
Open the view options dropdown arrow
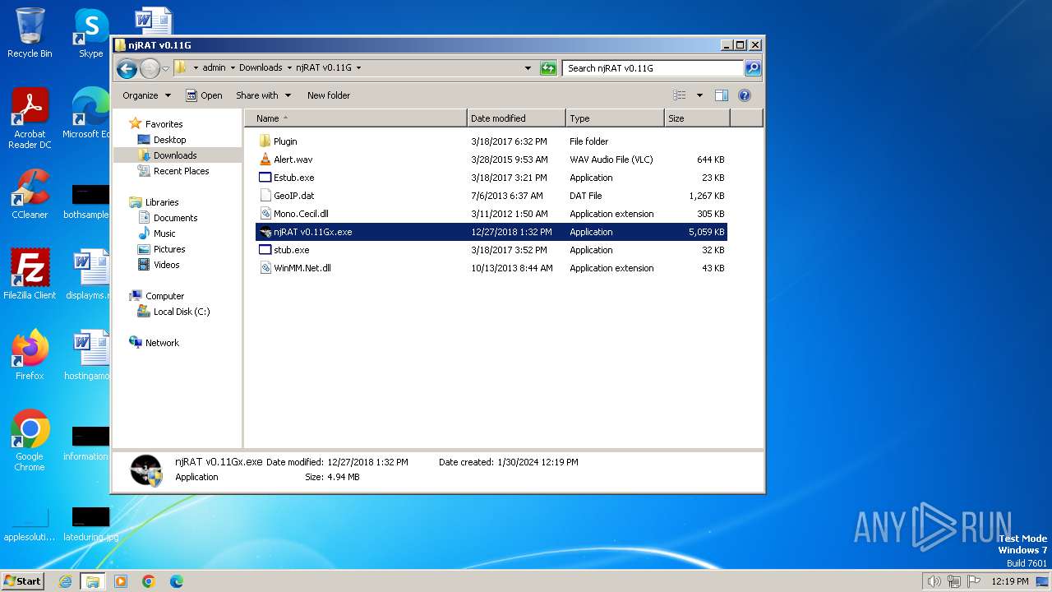click(699, 95)
